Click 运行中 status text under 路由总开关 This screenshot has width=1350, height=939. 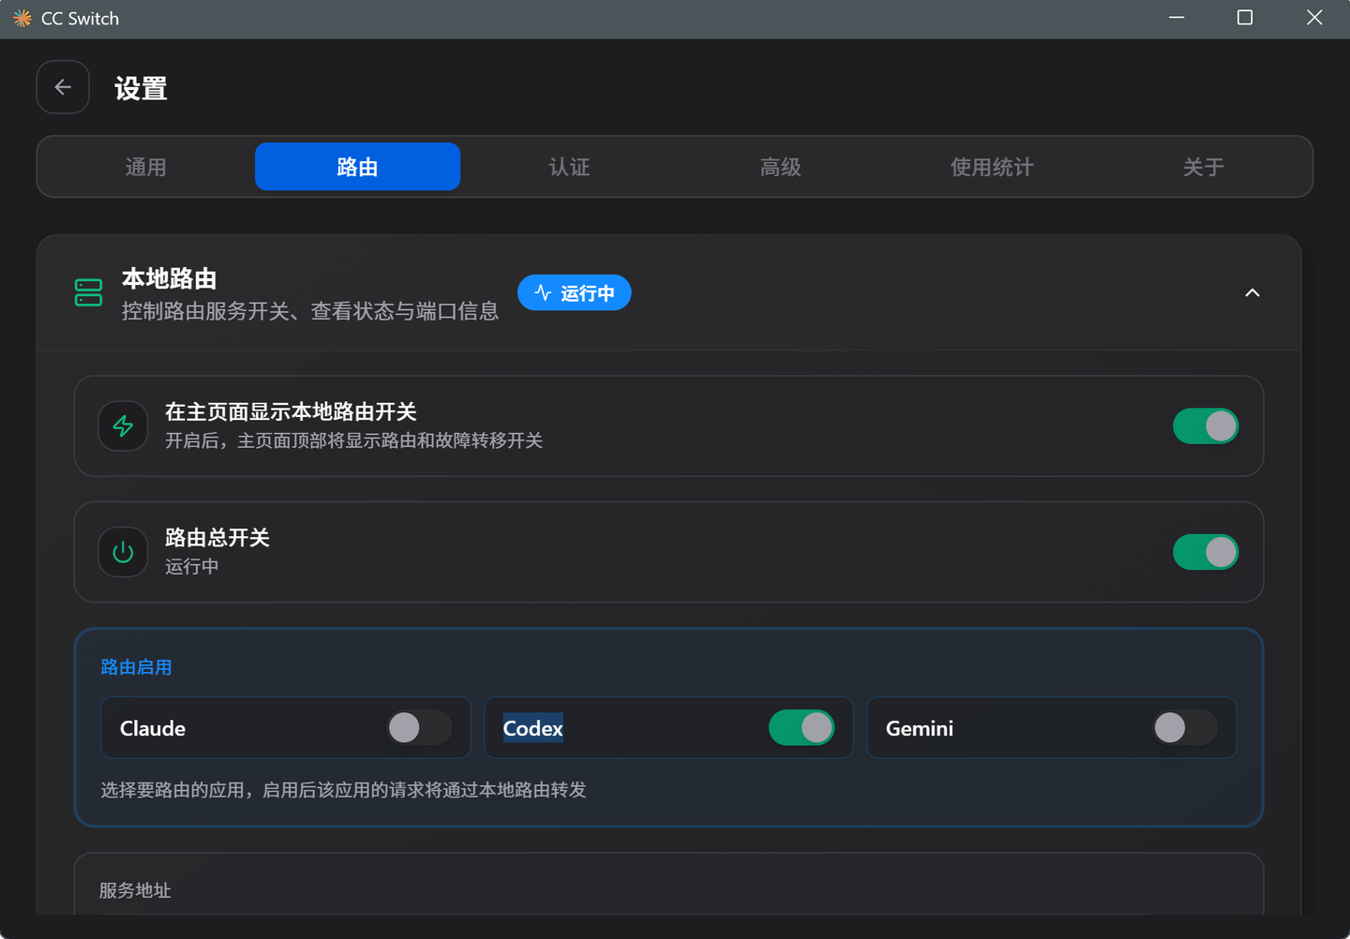pyautogui.click(x=192, y=566)
